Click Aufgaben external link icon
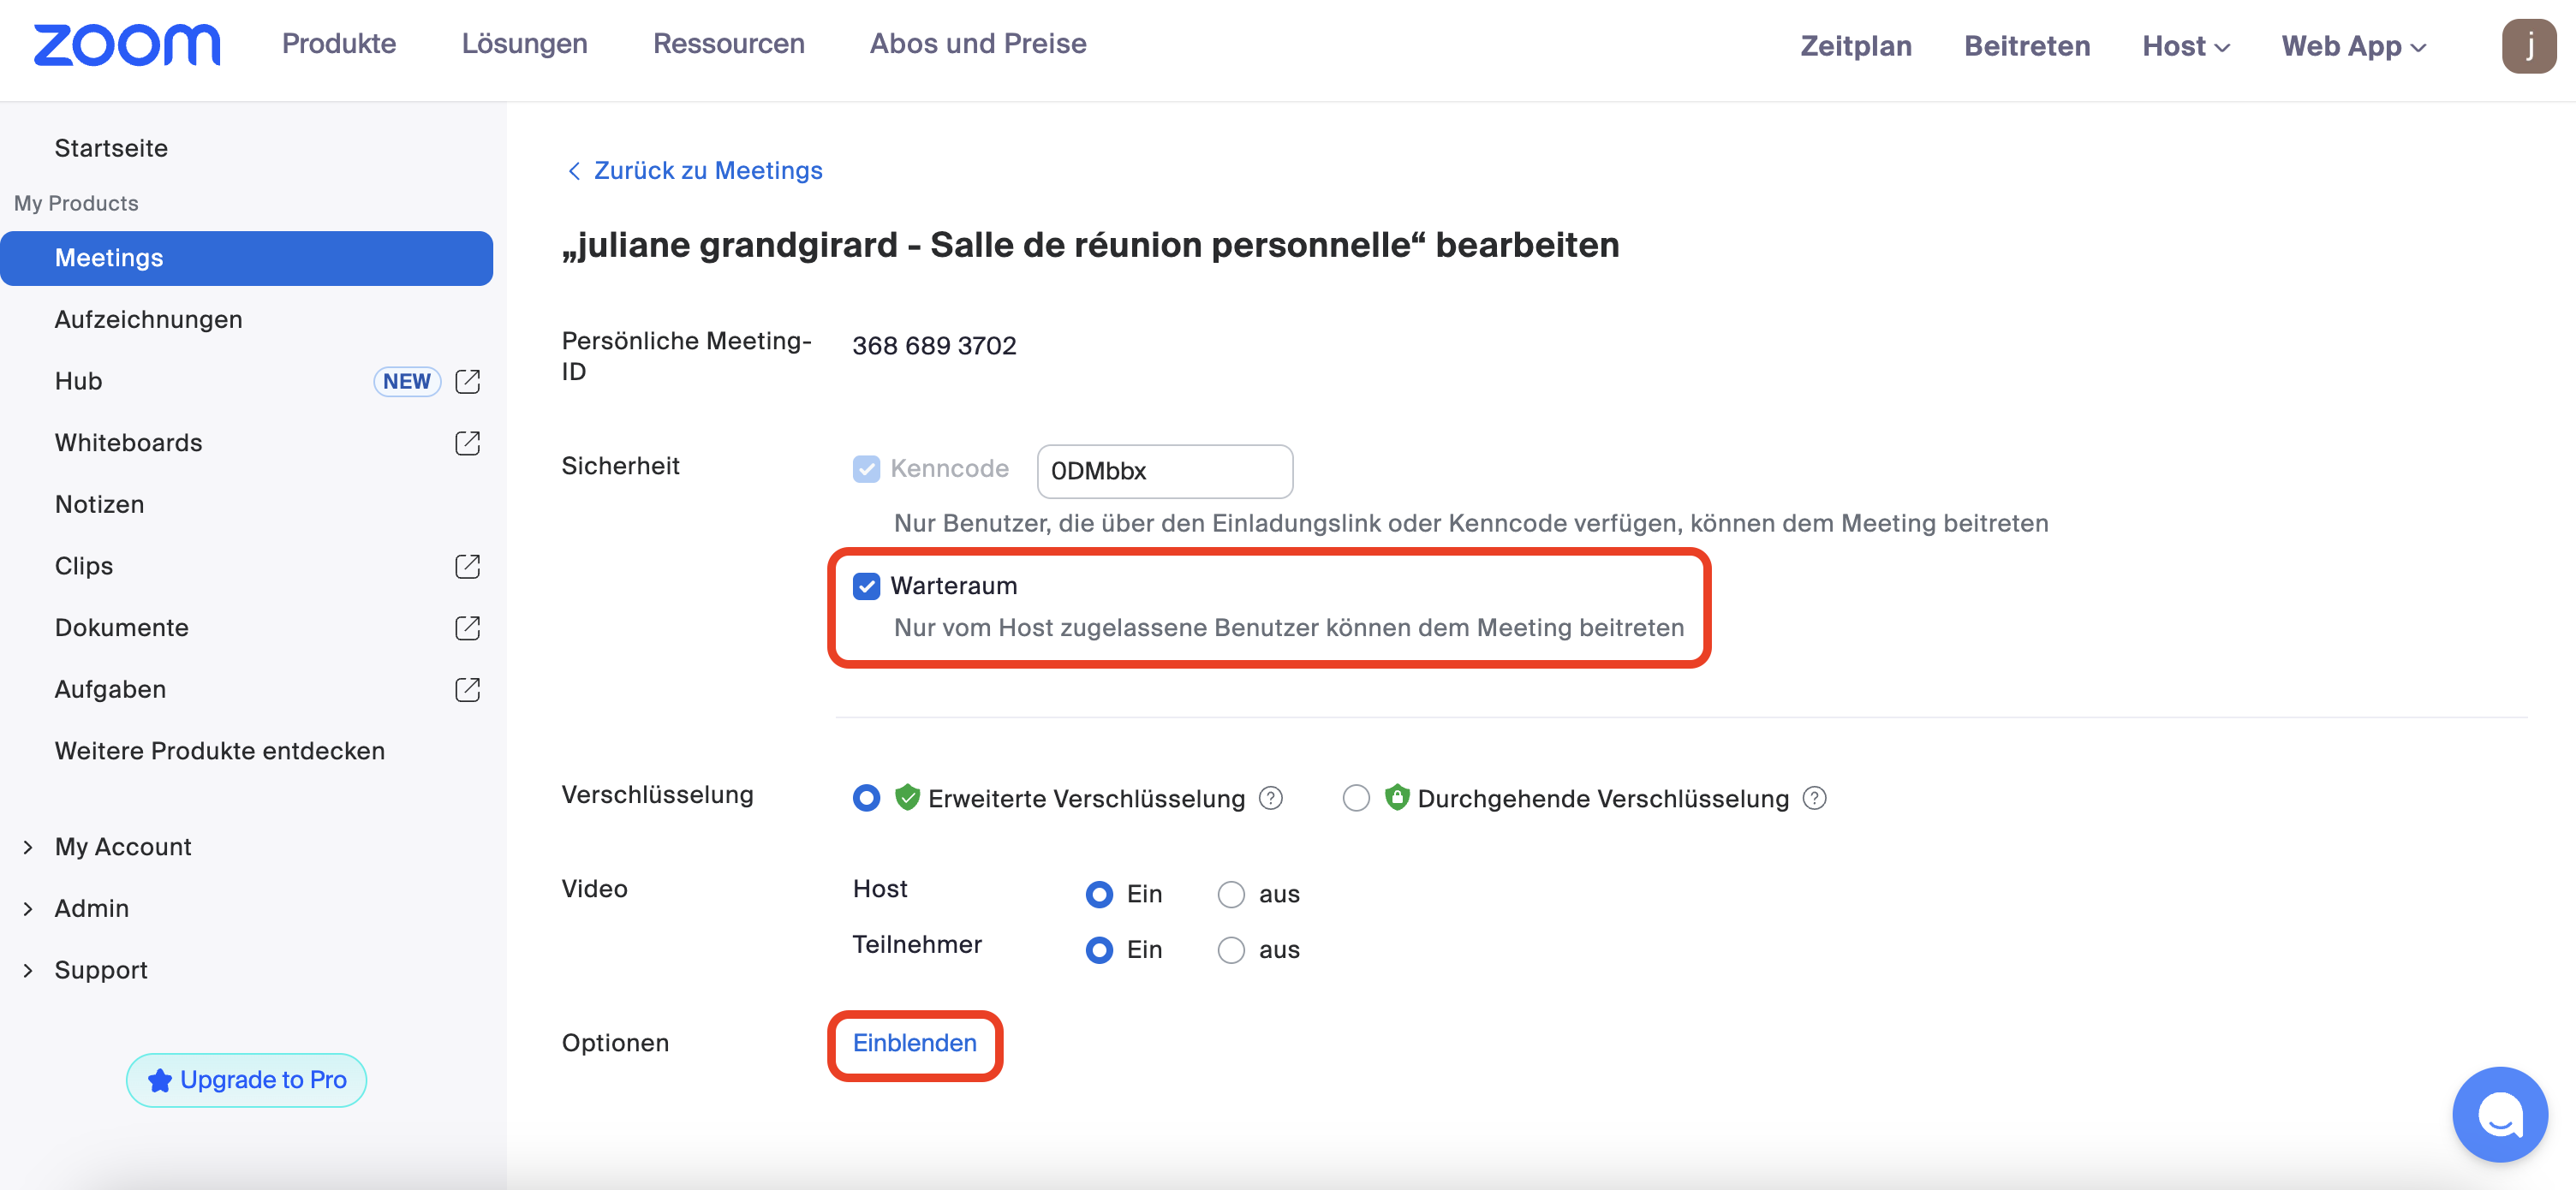The width and height of the screenshot is (2576, 1190). pyautogui.click(x=467, y=690)
